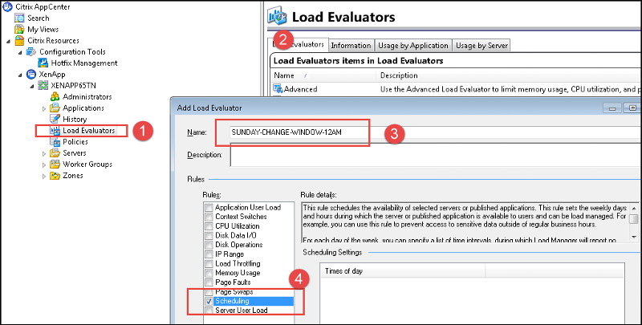The width and height of the screenshot is (642, 325).
Task: Sort by the Name column header
Action: (x=323, y=75)
